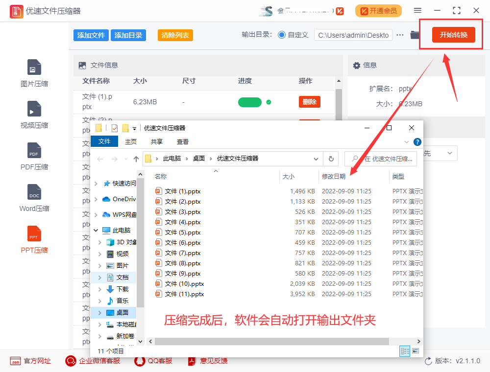Switch Explorer to details view icon
This screenshot has width=490, height=372.
tap(405, 351)
